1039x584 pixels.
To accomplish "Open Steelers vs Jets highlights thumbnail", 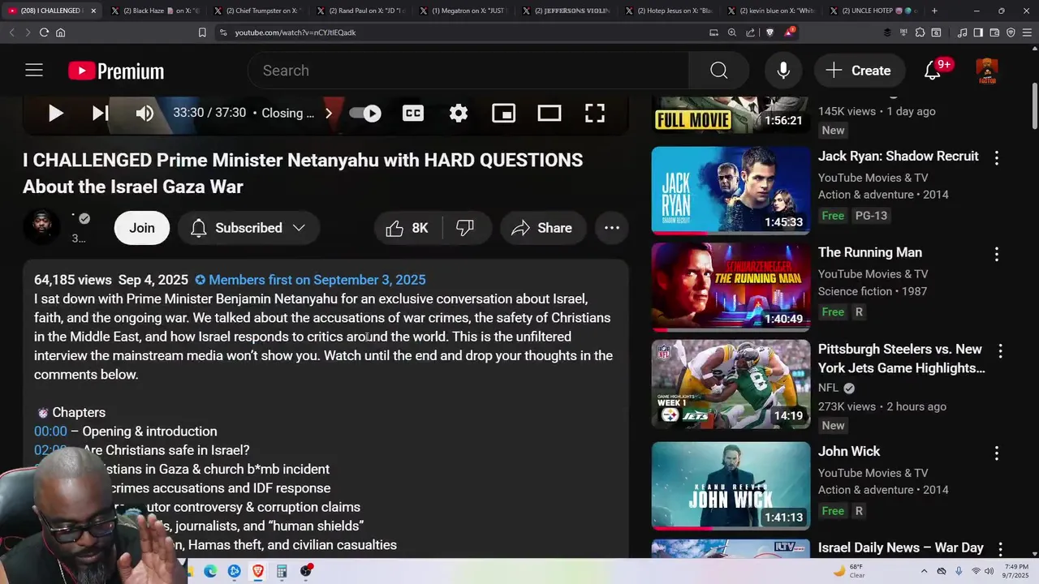I will [x=731, y=384].
